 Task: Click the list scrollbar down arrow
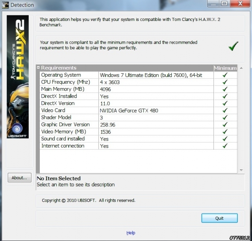[241, 170]
